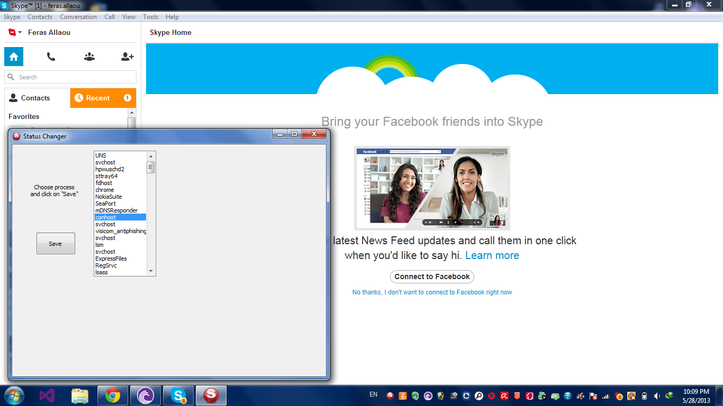The width and height of the screenshot is (723, 406).
Task: Select NokiaSuite in the process list
Action: click(120, 197)
